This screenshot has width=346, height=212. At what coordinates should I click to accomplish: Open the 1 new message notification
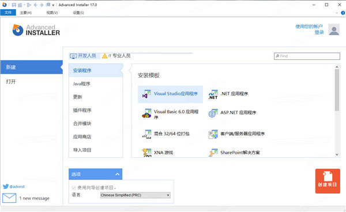(x=34, y=198)
